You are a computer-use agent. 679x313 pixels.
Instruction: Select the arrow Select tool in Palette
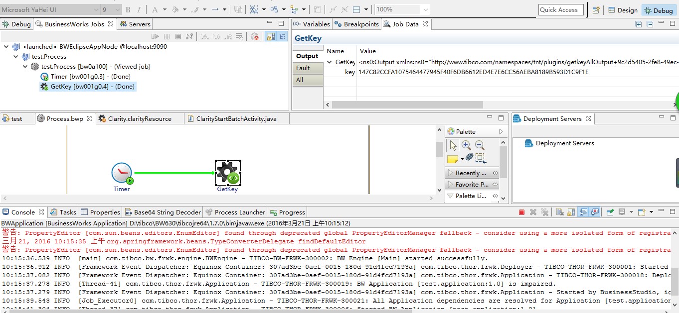tap(453, 145)
